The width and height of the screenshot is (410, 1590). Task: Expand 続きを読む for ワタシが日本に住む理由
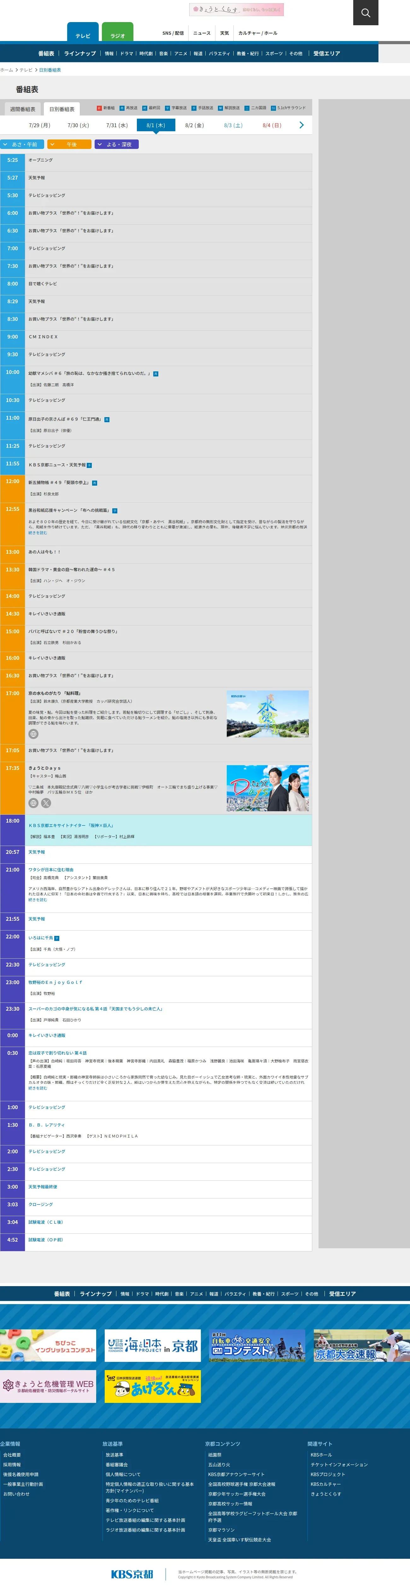point(38,900)
